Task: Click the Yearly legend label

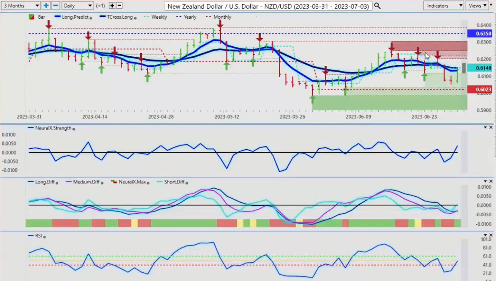Action: coord(190,17)
